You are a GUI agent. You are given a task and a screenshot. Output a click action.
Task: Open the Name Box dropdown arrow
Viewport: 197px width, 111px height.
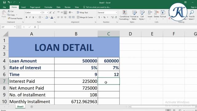pyautogui.click(x=15, y=27)
